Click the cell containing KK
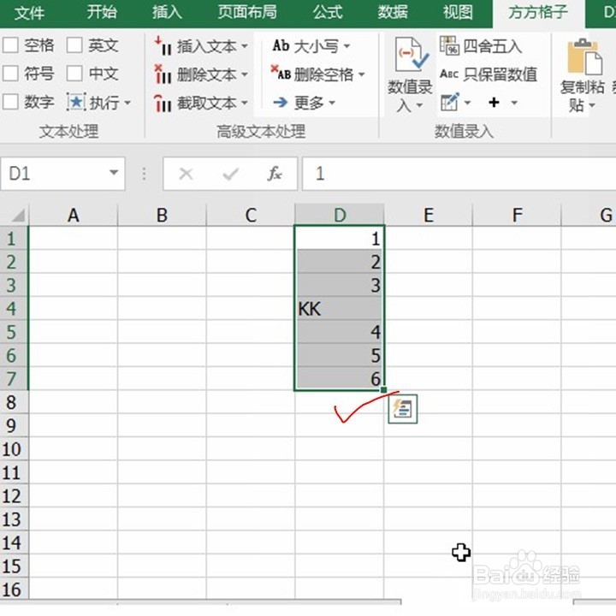This screenshot has width=616, height=616. pos(340,308)
